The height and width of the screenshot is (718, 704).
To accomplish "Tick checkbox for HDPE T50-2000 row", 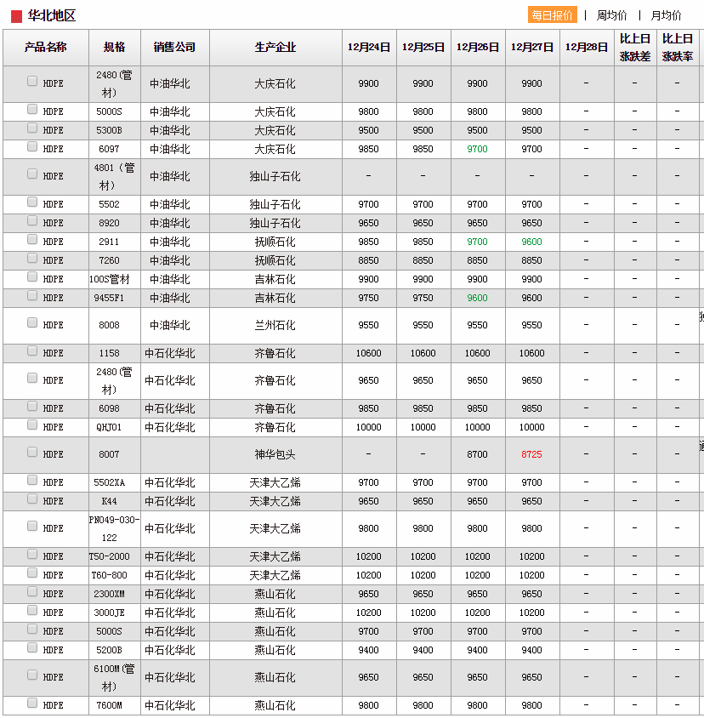I will point(32,554).
